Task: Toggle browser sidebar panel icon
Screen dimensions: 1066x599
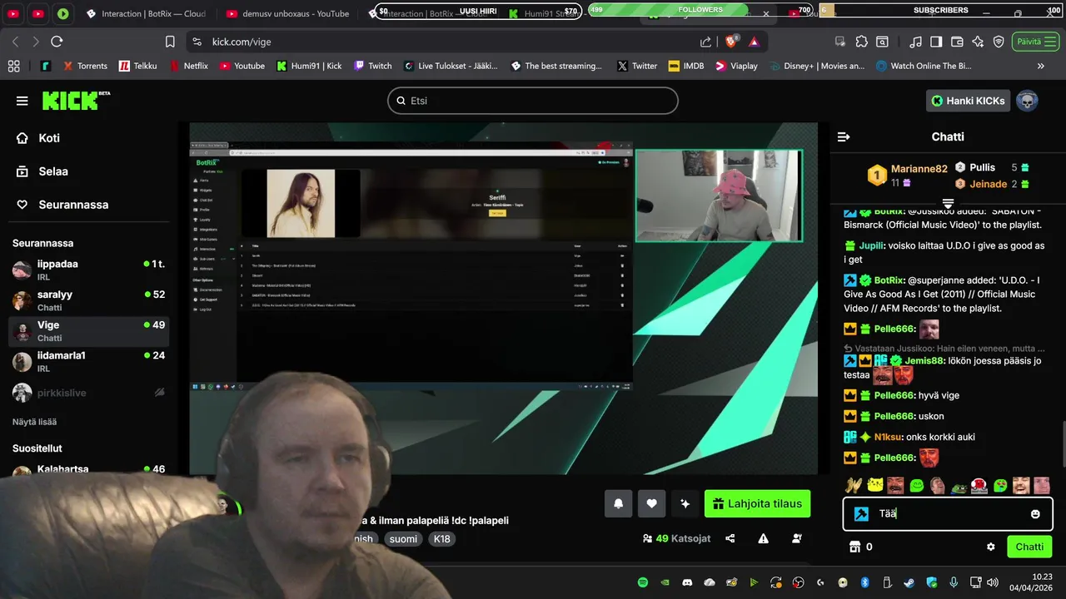Action: coord(936,42)
